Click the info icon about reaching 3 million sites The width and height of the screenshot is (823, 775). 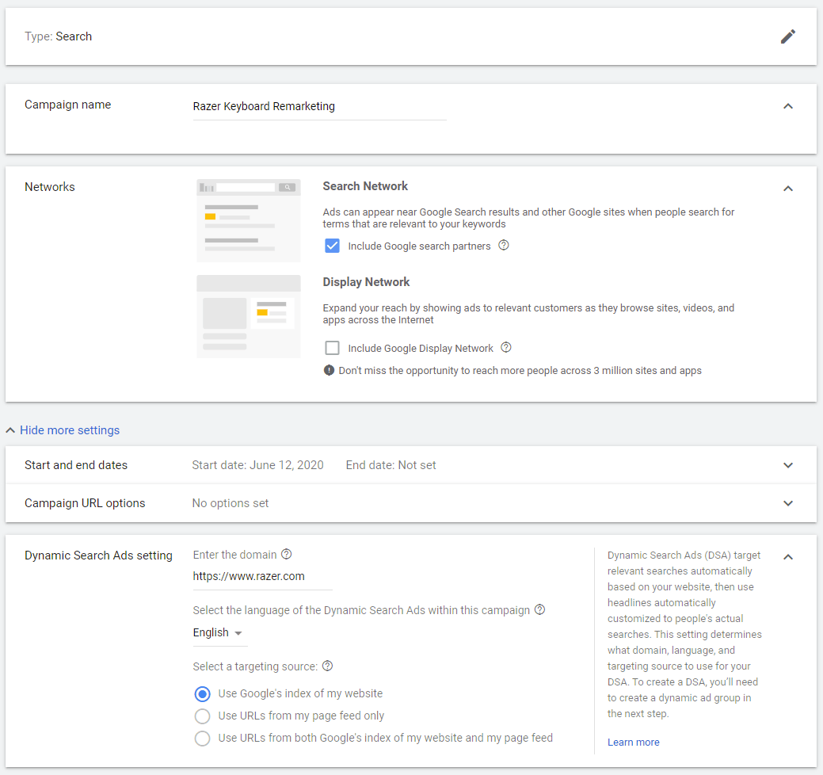[x=329, y=369]
